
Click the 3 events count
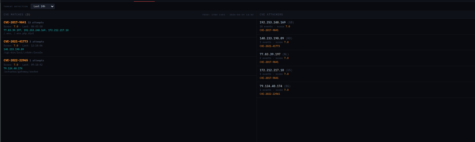coord(265,42)
